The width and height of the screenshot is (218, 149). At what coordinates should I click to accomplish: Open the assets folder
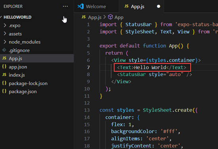coord(15,34)
